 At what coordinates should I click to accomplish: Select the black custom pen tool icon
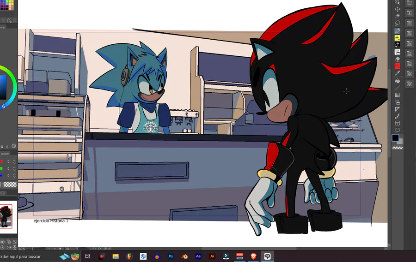click(x=398, y=45)
